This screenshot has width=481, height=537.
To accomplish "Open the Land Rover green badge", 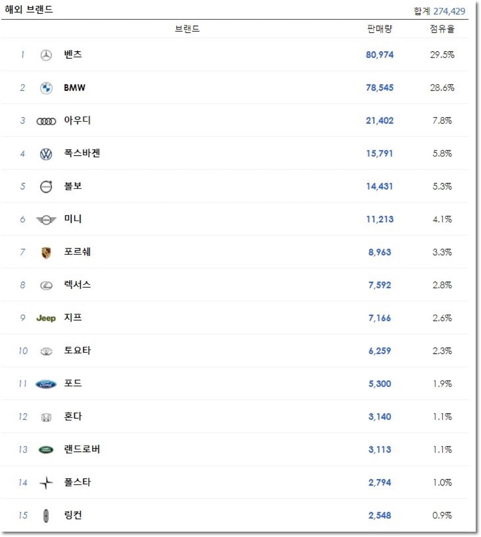I will pyautogui.click(x=46, y=450).
